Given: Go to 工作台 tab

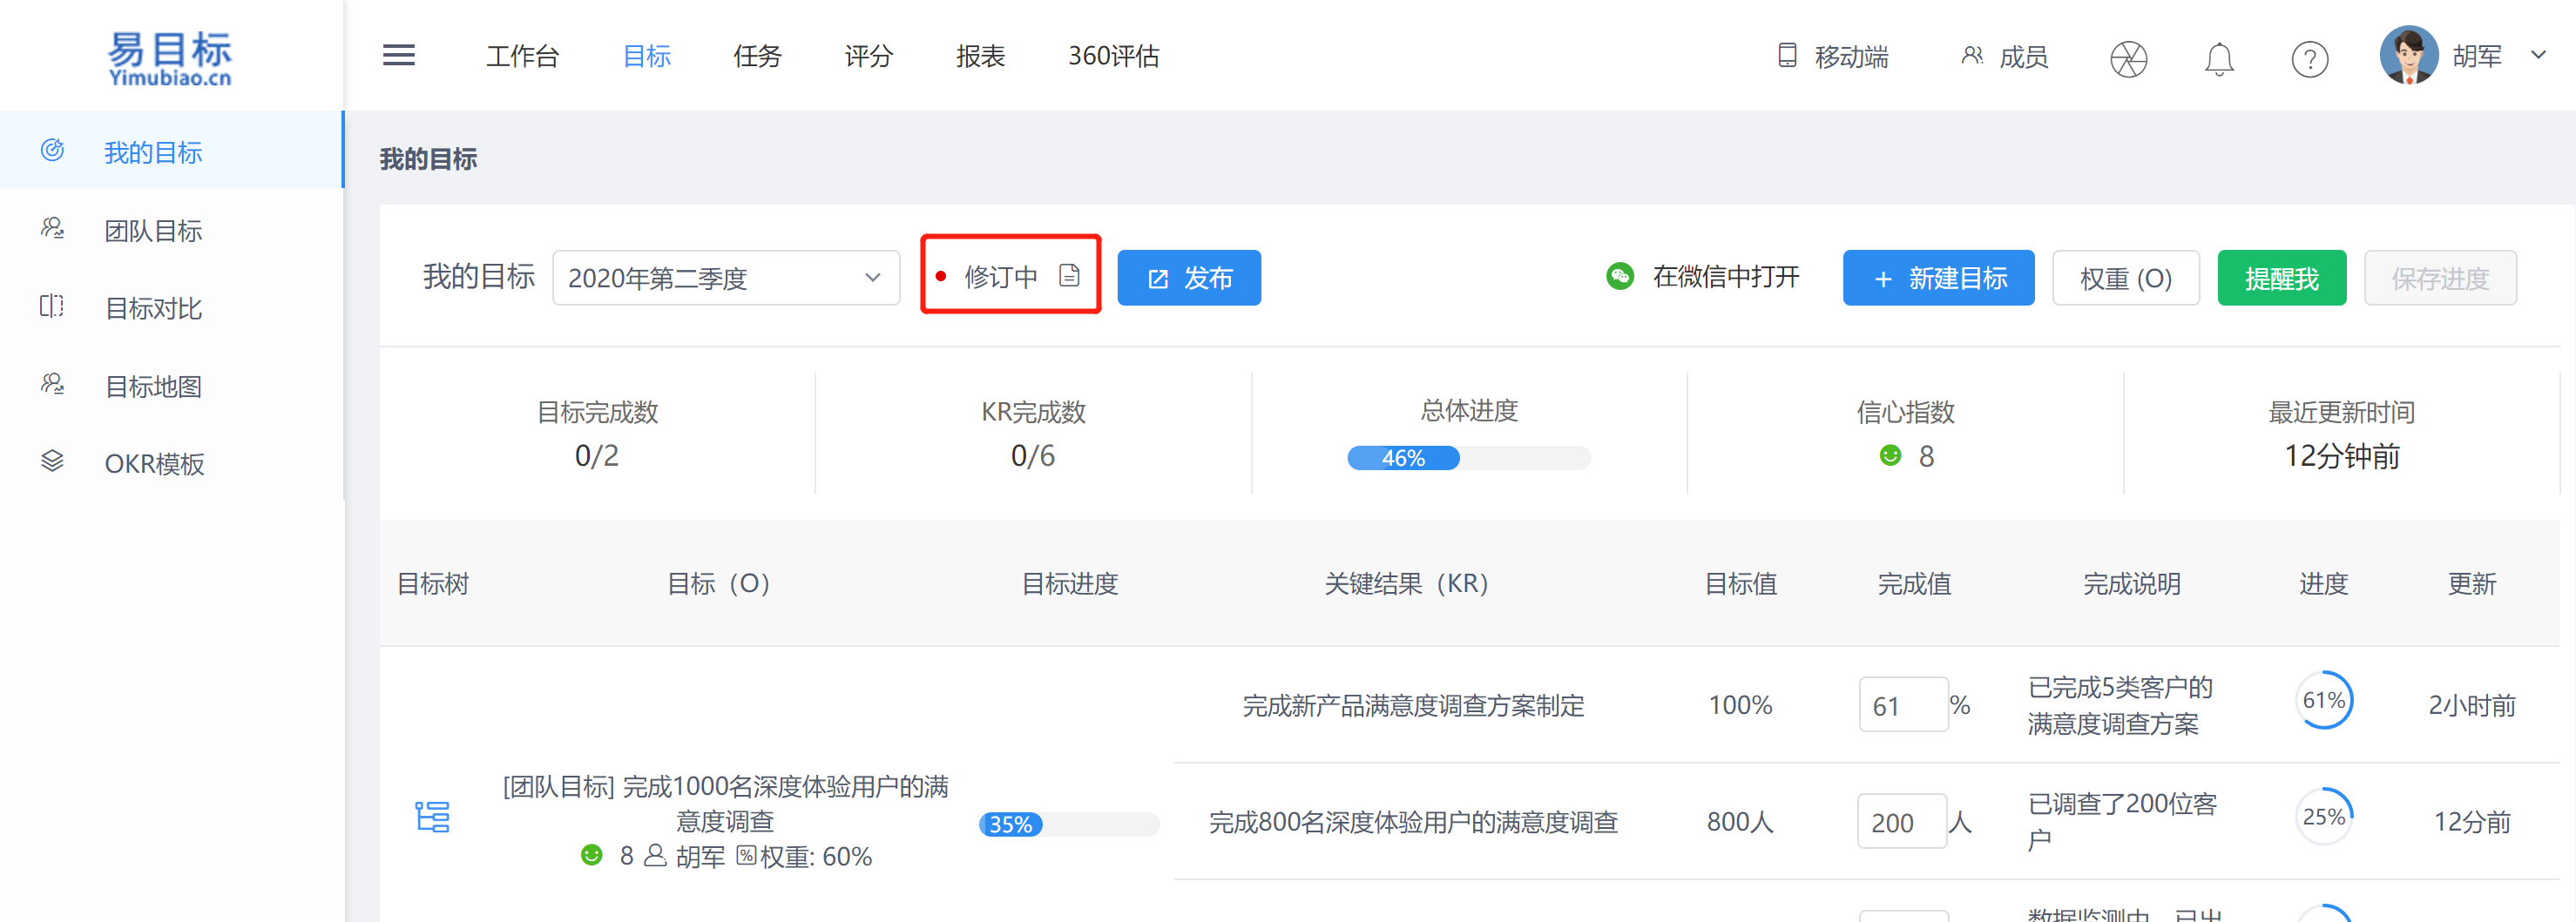Looking at the screenshot, I should 522,56.
